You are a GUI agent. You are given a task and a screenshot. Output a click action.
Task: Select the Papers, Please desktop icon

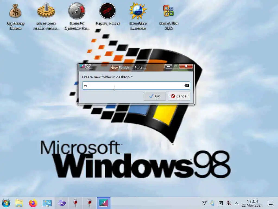click(x=108, y=14)
